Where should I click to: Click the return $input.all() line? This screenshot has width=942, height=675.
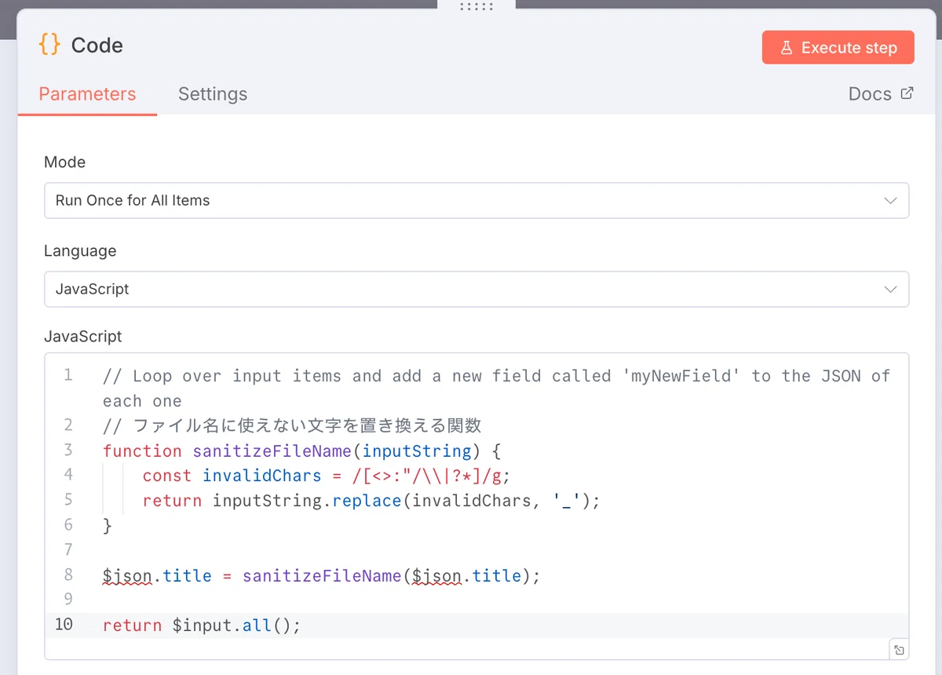coord(202,626)
